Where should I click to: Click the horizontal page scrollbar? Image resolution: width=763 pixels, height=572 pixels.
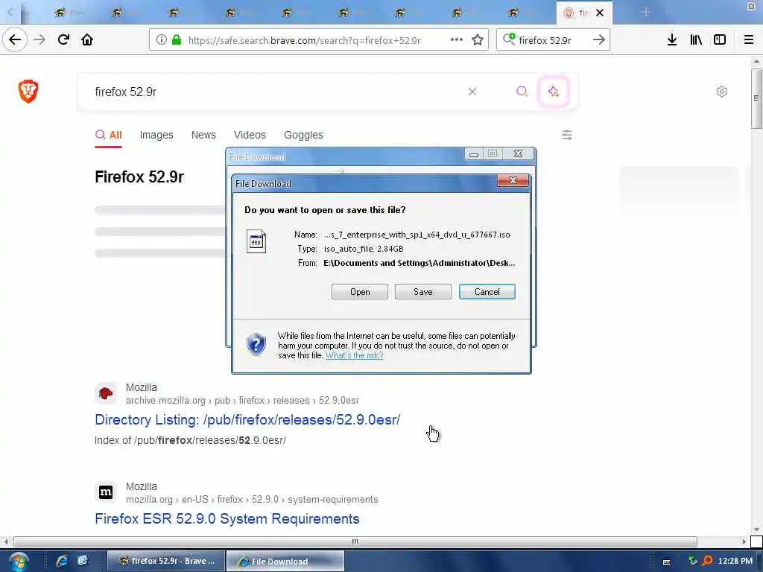point(355,541)
